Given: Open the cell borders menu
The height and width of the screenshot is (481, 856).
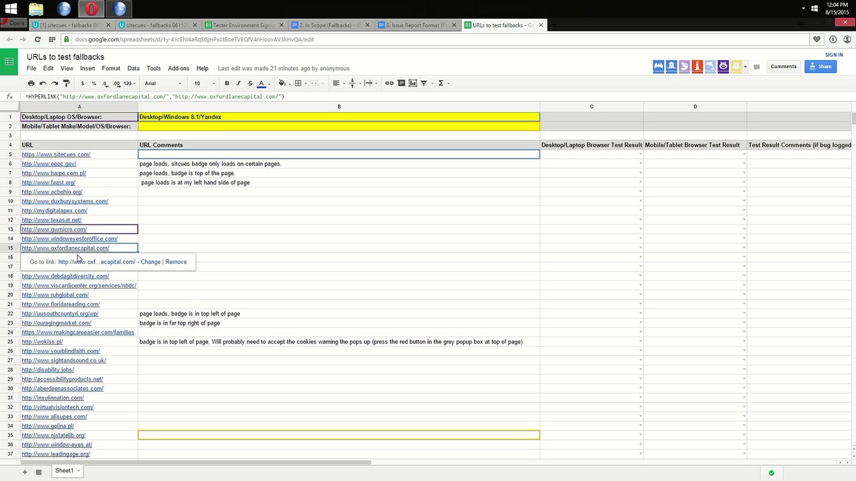Looking at the screenshot, I should point(300,84).
